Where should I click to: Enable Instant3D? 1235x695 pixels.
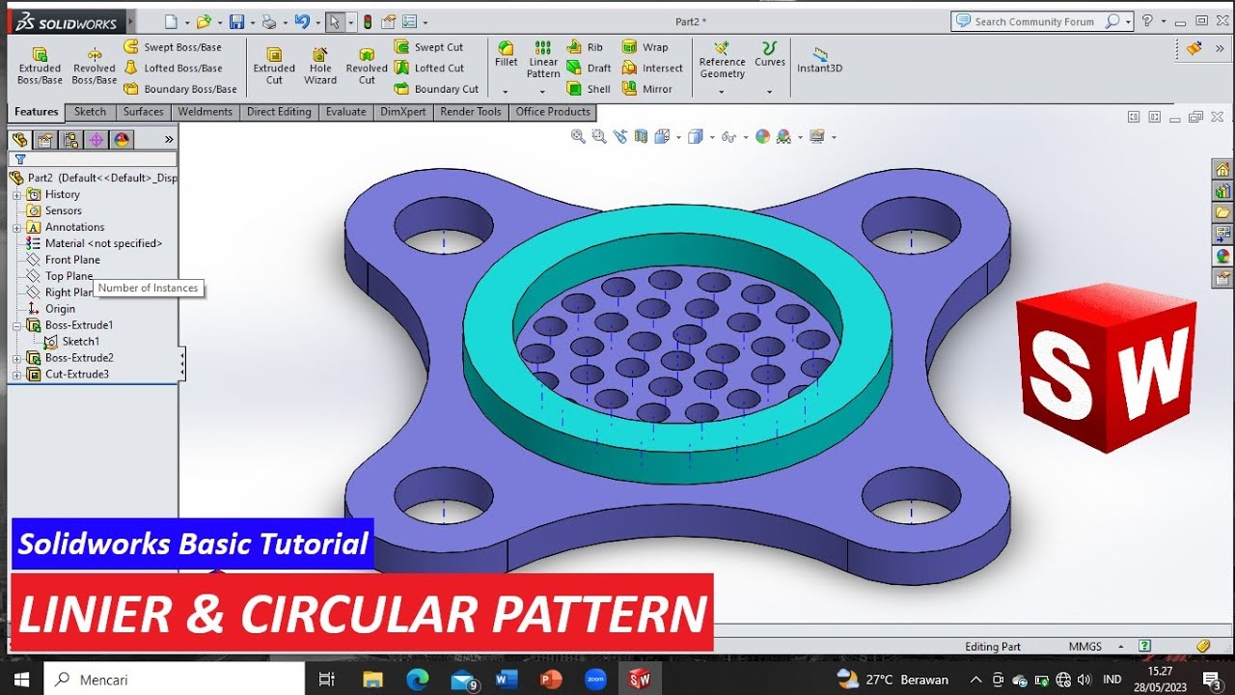(x=819, y=60)
